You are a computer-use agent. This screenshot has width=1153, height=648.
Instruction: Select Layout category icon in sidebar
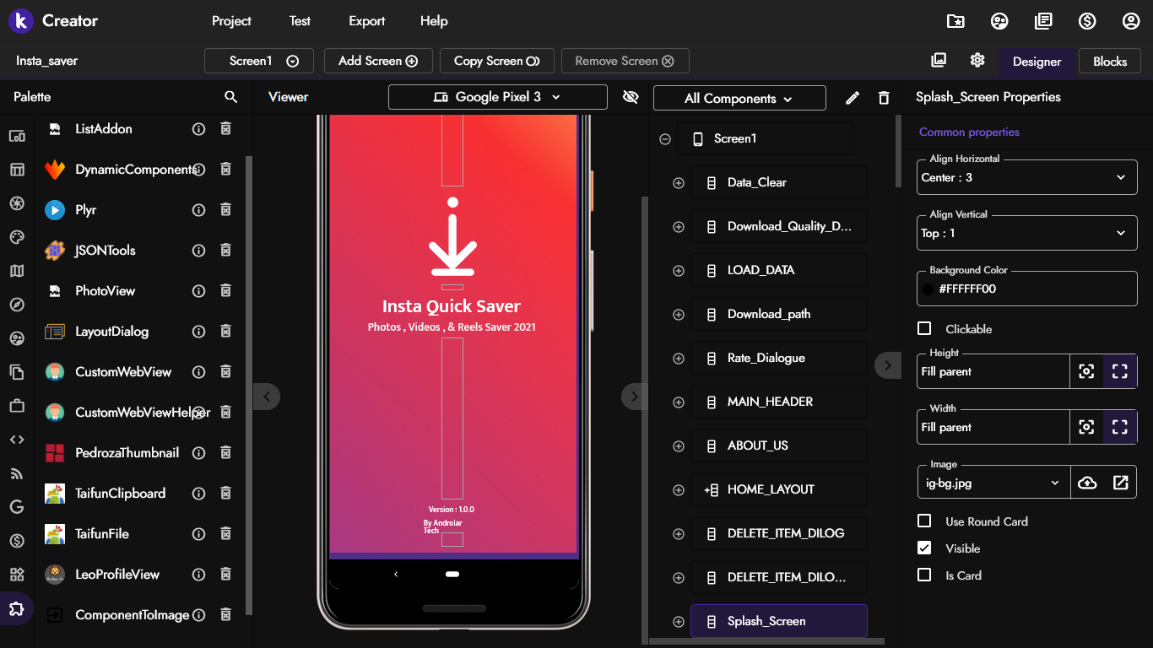(x=17, y=170)
